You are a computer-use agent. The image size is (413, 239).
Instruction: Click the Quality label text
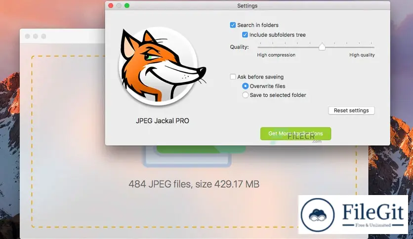[239, 47]
